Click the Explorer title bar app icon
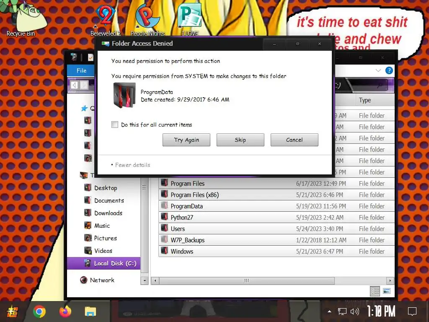This screenshot has height=322, width=429. tap(74, 57)
